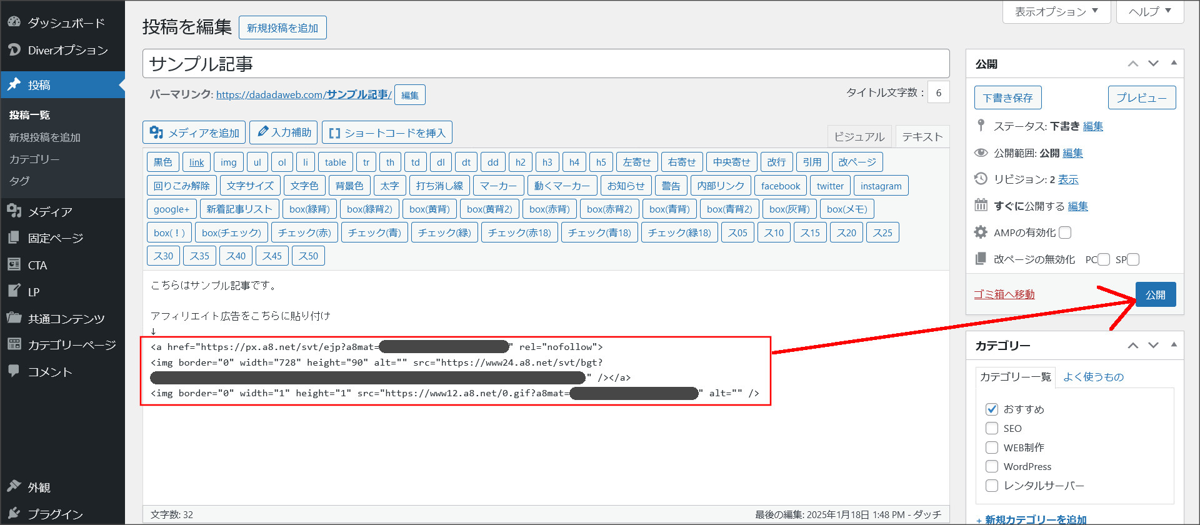This screenshot has width=1200, height=525.
Task: Click the calendar icon beside すぐに公開する
Action: 981,205
